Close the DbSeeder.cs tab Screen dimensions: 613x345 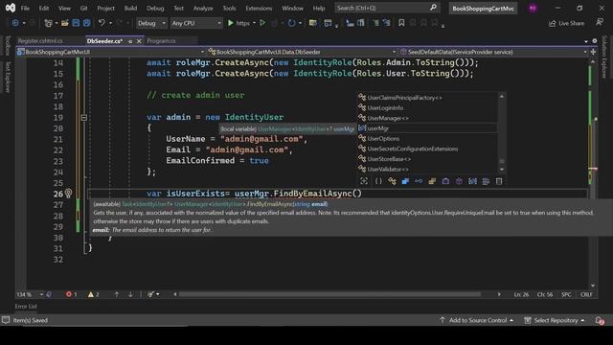(x=139, y=41)
